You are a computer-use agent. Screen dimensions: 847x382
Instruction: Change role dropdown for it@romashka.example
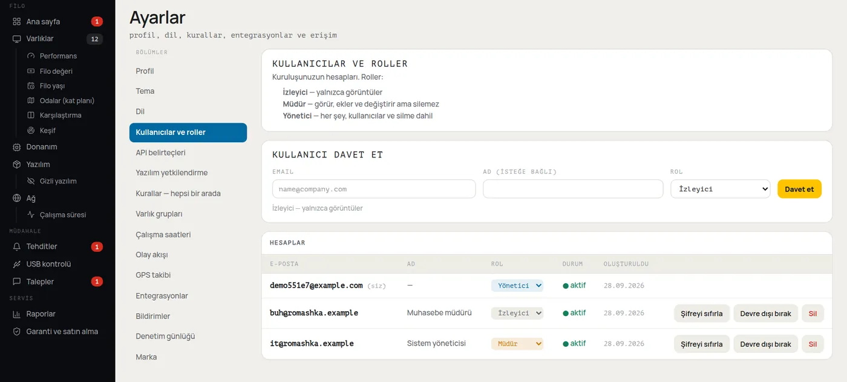coord(517,343)
